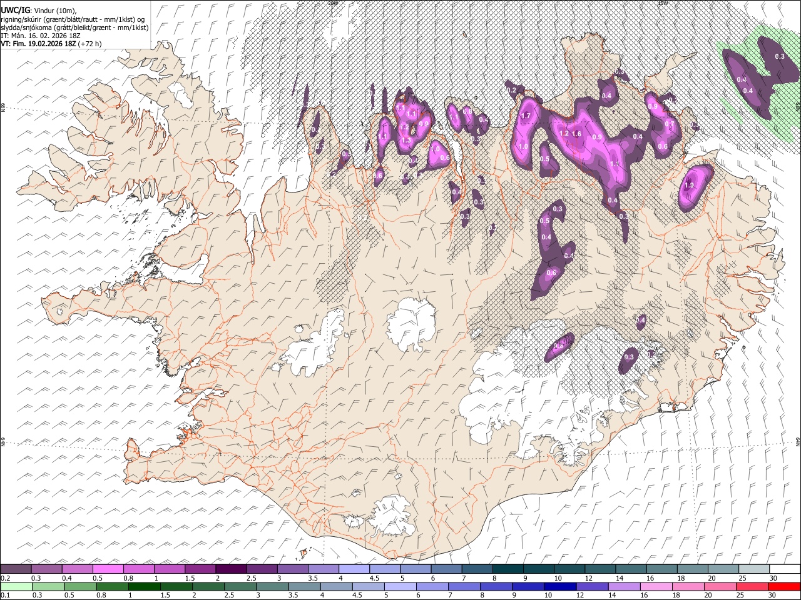
Task: Select the "30" label in the lower legend row
Action: (773, 595)
